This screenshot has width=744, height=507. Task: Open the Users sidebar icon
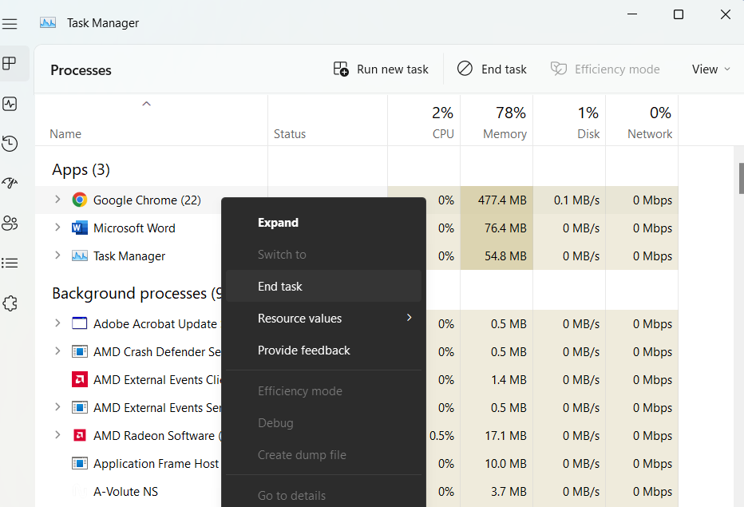pos(10,223)
